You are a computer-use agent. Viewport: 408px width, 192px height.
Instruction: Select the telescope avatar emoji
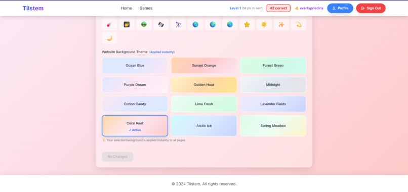178,25
